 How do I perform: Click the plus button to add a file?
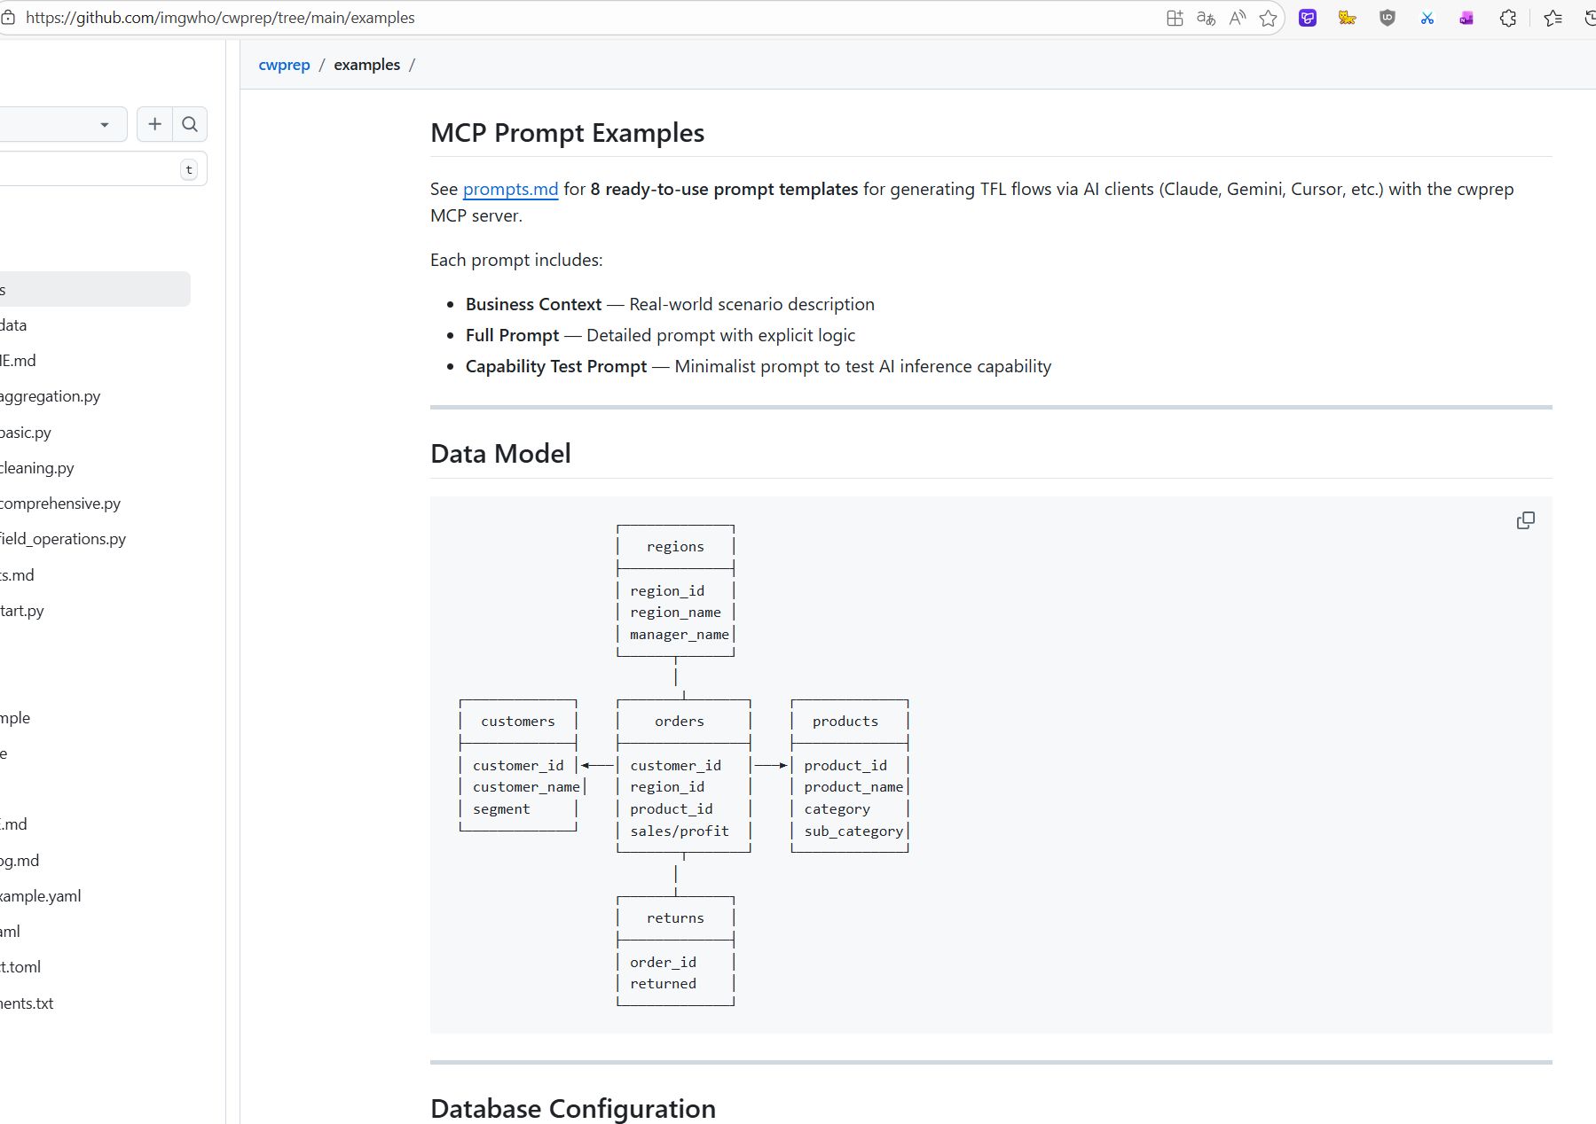click(x=155, y=124)
